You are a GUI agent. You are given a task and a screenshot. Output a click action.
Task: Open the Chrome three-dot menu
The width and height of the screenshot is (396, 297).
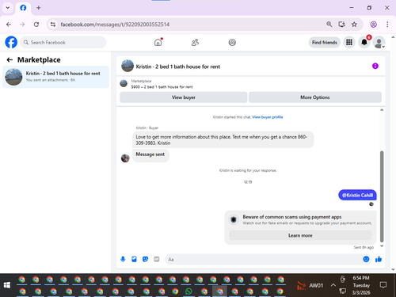[387, 25]
